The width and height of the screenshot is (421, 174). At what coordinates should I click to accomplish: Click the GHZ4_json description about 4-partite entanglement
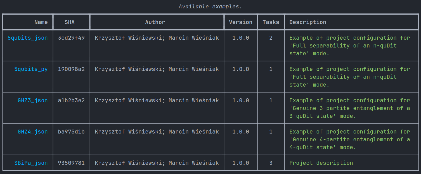[x=350, y=140]
